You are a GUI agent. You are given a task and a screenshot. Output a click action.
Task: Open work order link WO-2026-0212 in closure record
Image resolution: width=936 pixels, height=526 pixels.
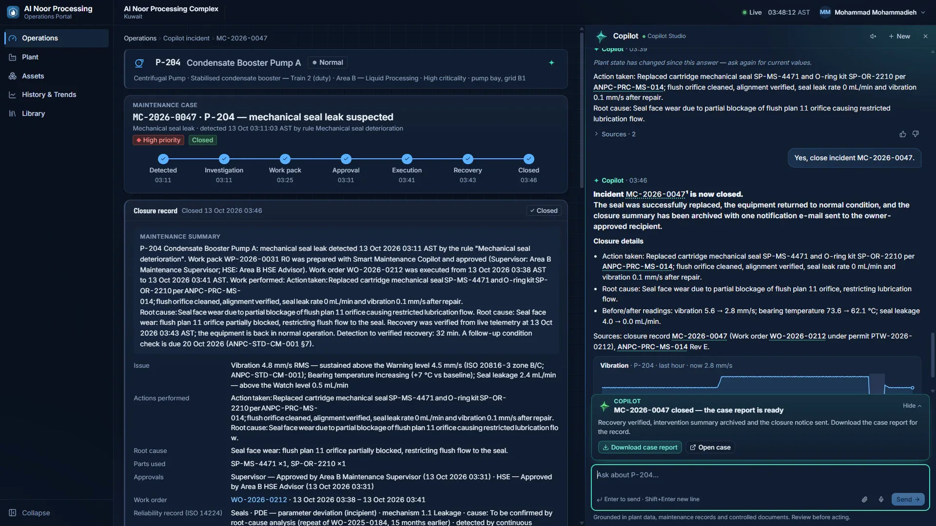point(259,500)
